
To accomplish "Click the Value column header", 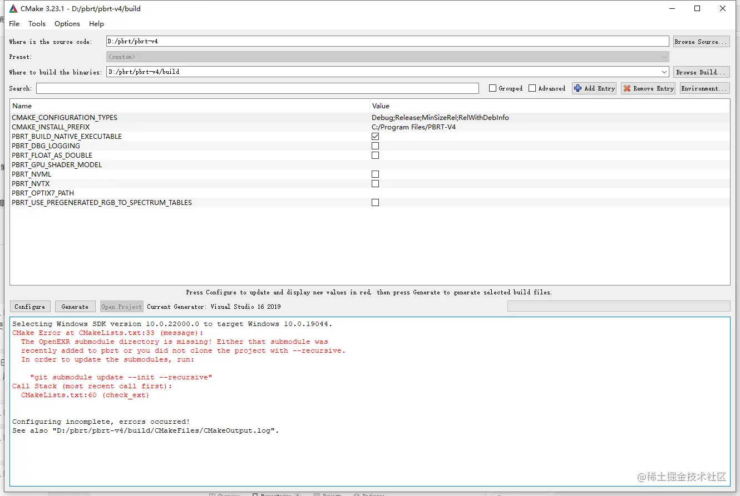I will coord(550,106).
